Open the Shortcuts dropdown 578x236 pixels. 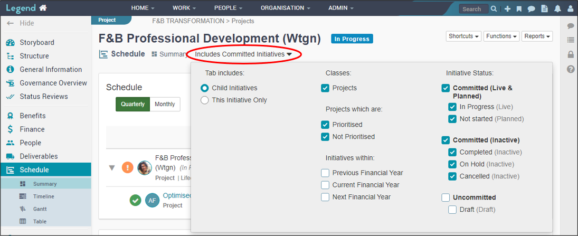coord(463,36)
